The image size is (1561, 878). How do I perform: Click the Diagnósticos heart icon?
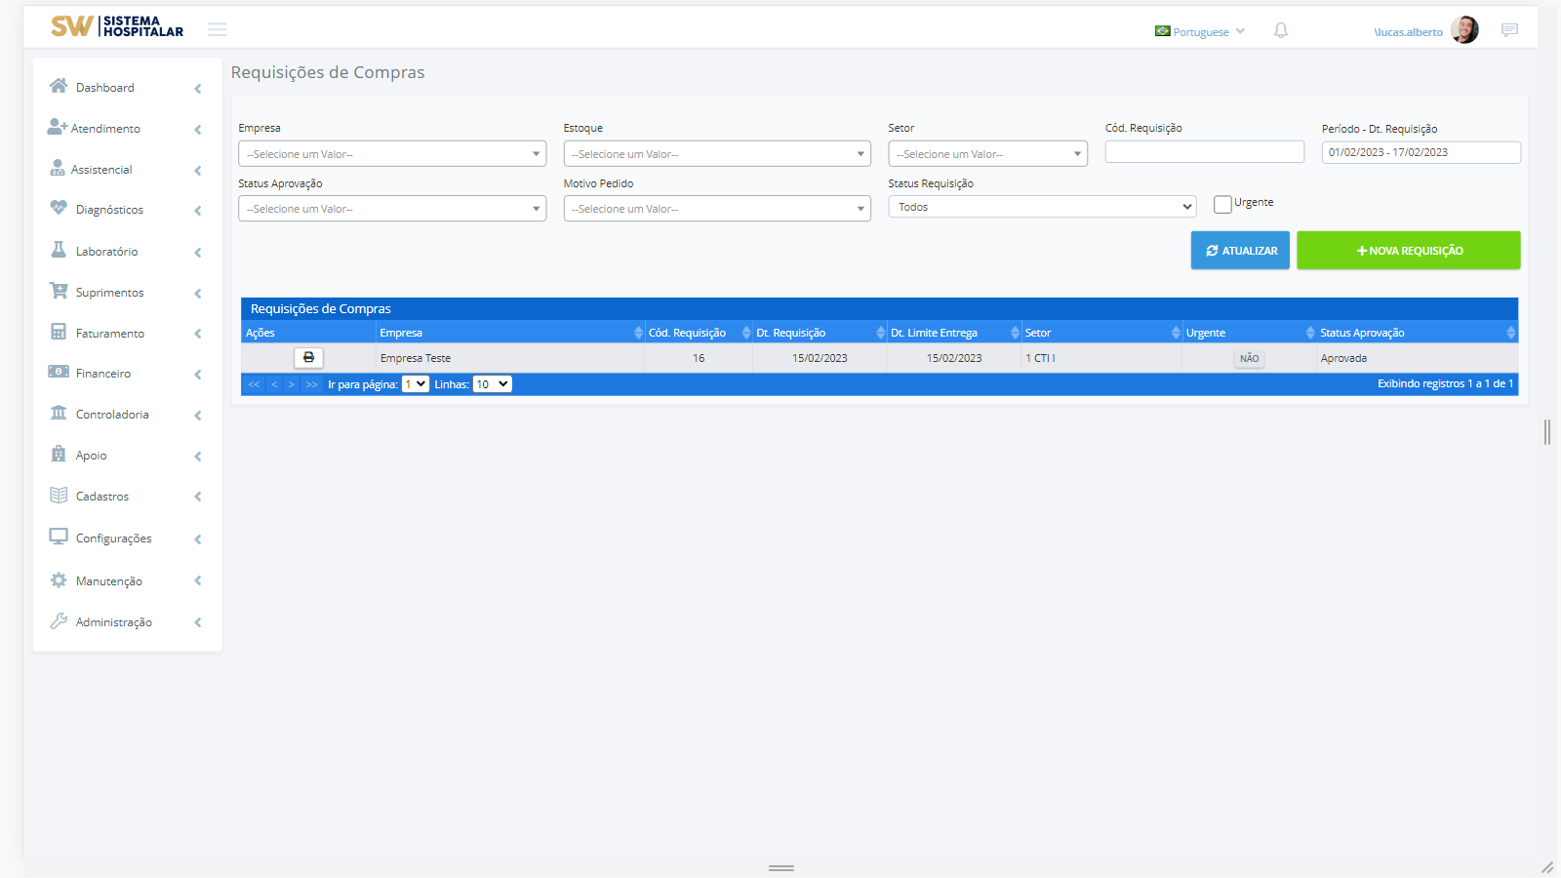59,209
